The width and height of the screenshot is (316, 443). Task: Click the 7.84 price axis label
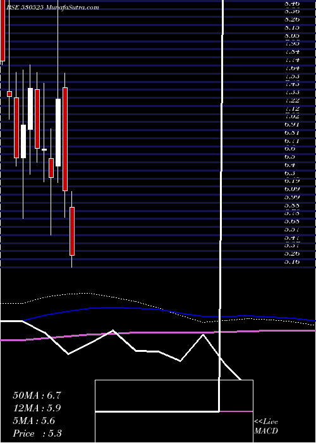292,52
